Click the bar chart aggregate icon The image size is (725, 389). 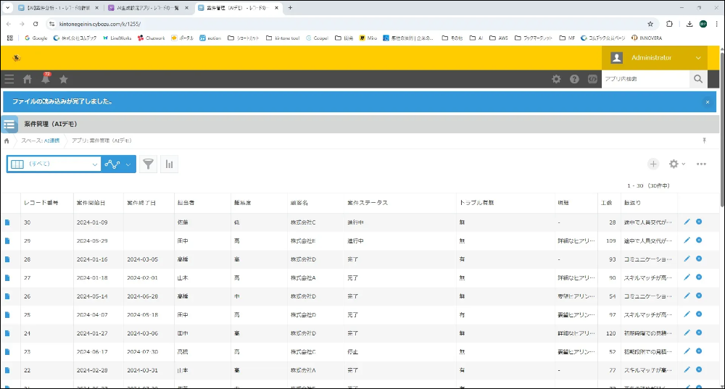click(169, 164)
